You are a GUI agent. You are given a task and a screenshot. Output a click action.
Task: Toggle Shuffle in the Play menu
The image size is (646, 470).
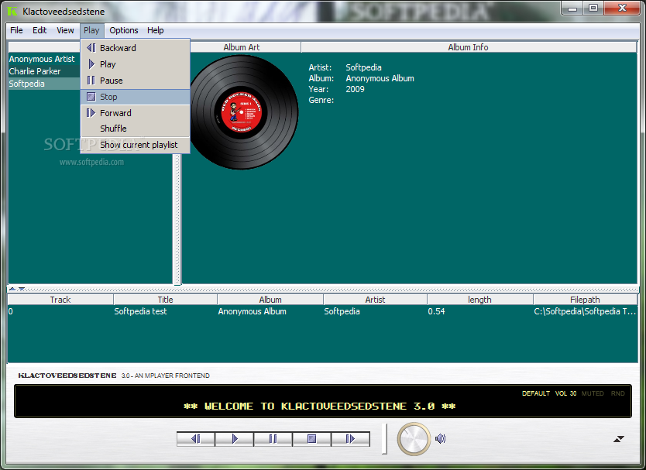point(136,129)
